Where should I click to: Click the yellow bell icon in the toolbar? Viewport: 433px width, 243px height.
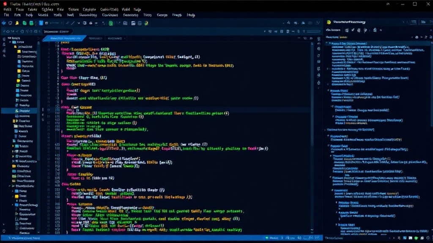coord(17,23)
